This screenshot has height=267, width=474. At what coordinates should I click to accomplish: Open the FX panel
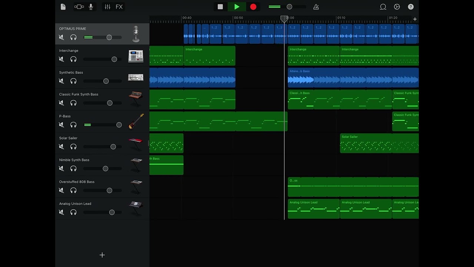pyautogui.click(x=119, y=7)
